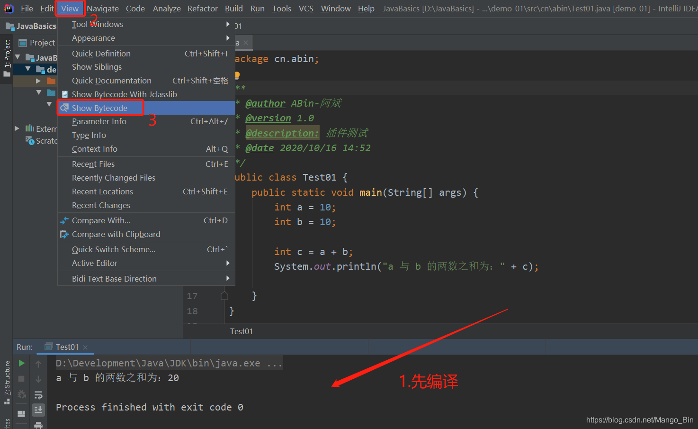Select Show Bytecode With Jclasslib
698x429 pixels.
pyautogui.click(x=146, y=94)
